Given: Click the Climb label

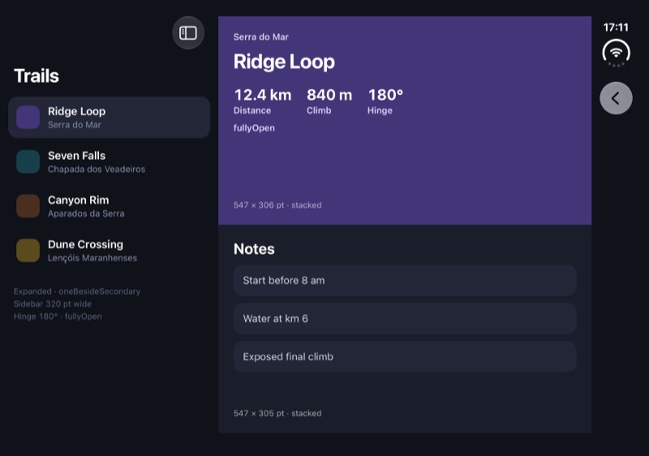Looking at the screenshot, I should 319,110.
